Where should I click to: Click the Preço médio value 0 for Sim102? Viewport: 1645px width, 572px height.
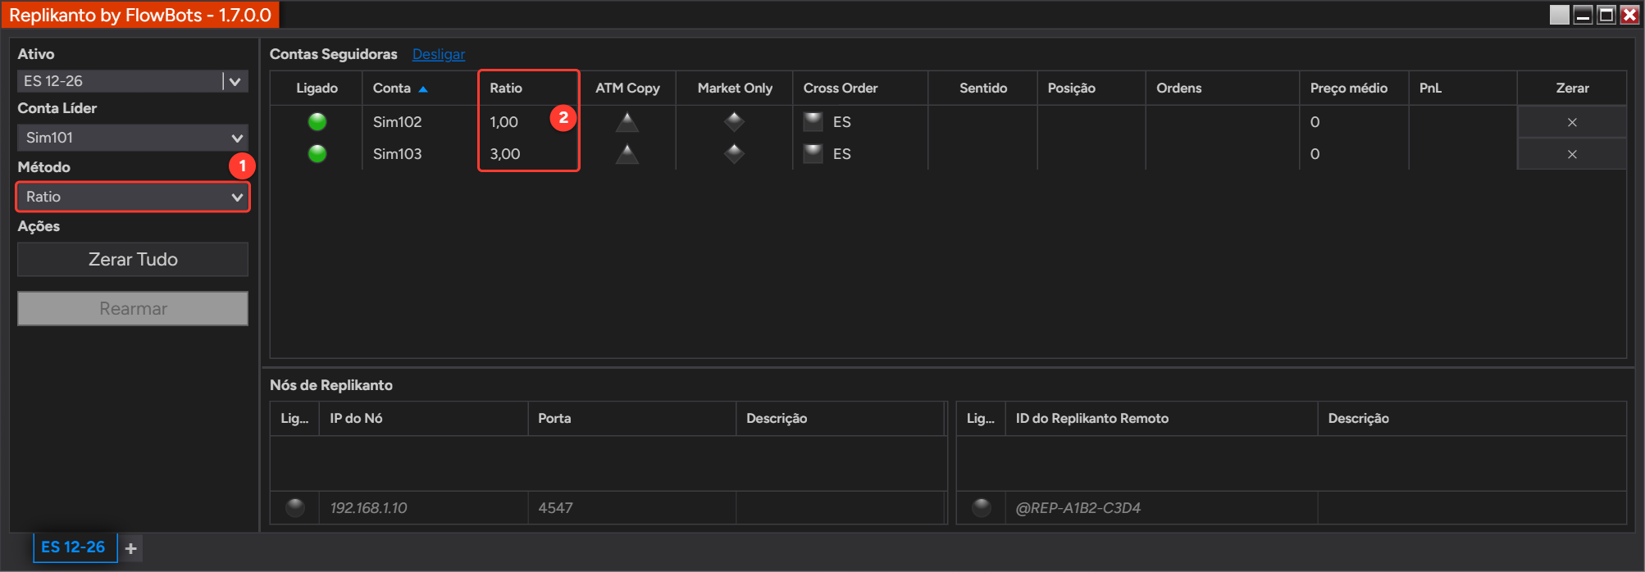tap(1315, 122)
